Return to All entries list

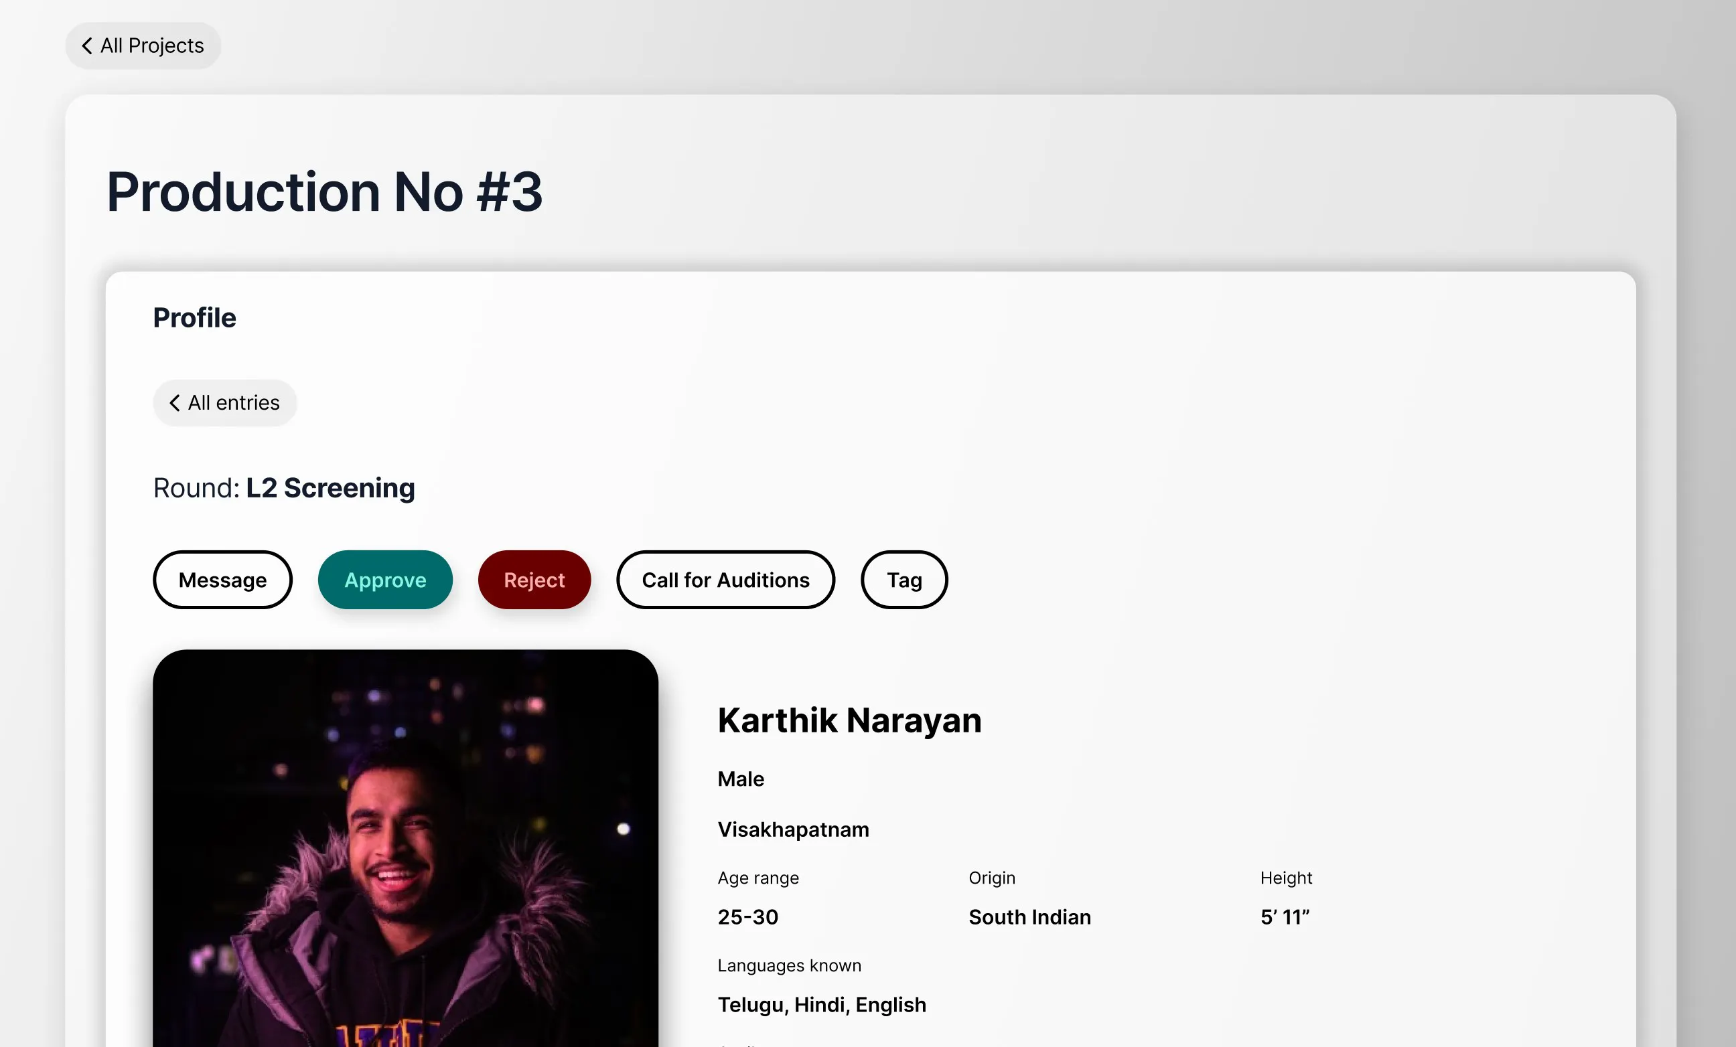tap(225, 403)
